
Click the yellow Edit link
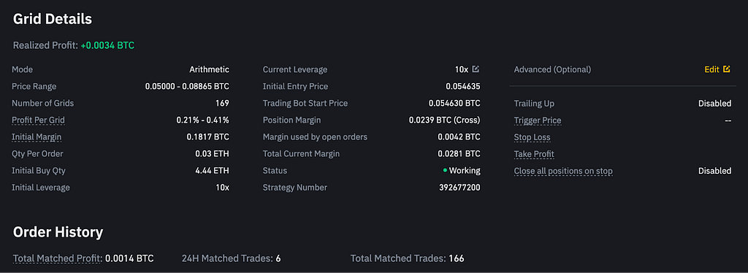point(711,69)
